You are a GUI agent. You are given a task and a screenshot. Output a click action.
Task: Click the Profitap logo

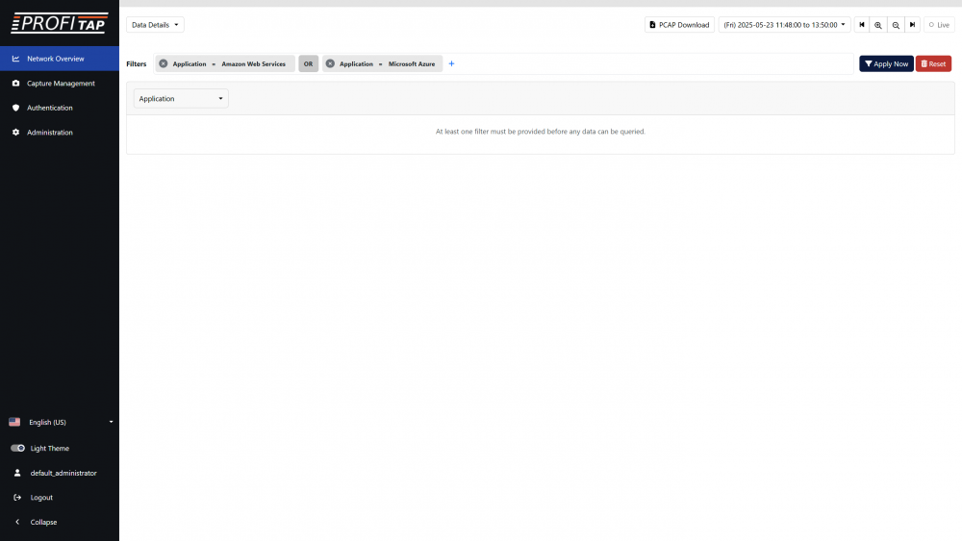59,23
